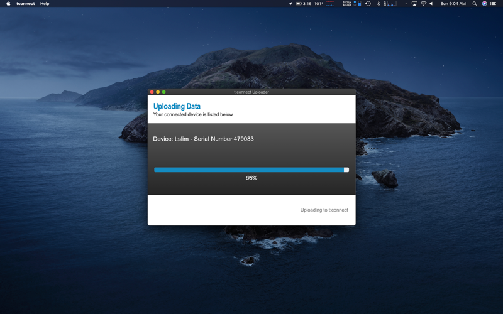Click the 101° temperature menu bar item
Screen dimensions: 503x314
(319, 4)
